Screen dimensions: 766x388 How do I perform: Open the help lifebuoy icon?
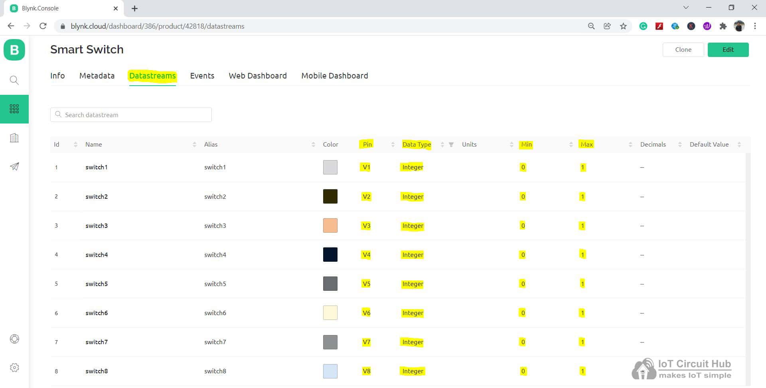(x=14, y=339)
